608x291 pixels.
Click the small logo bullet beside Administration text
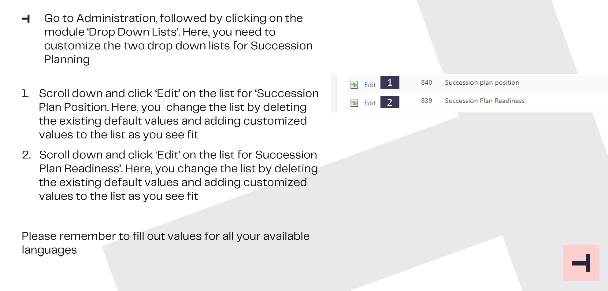[x=26, y=19]
